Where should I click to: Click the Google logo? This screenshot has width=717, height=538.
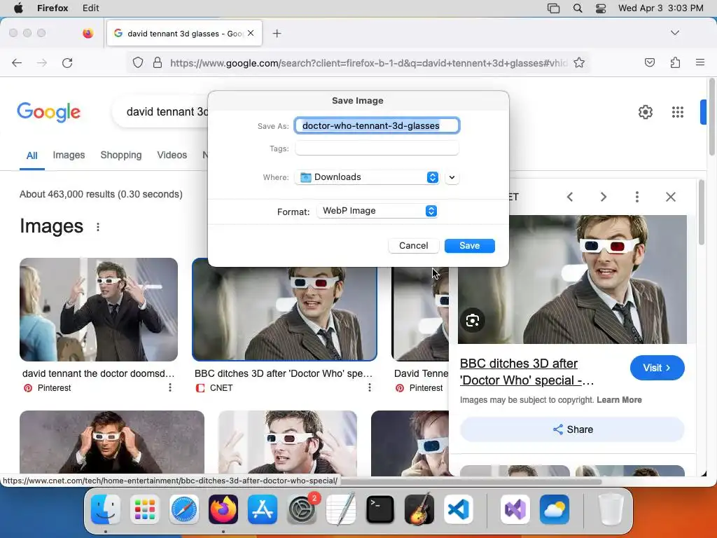pyautogui.click(x=49, y=112)
